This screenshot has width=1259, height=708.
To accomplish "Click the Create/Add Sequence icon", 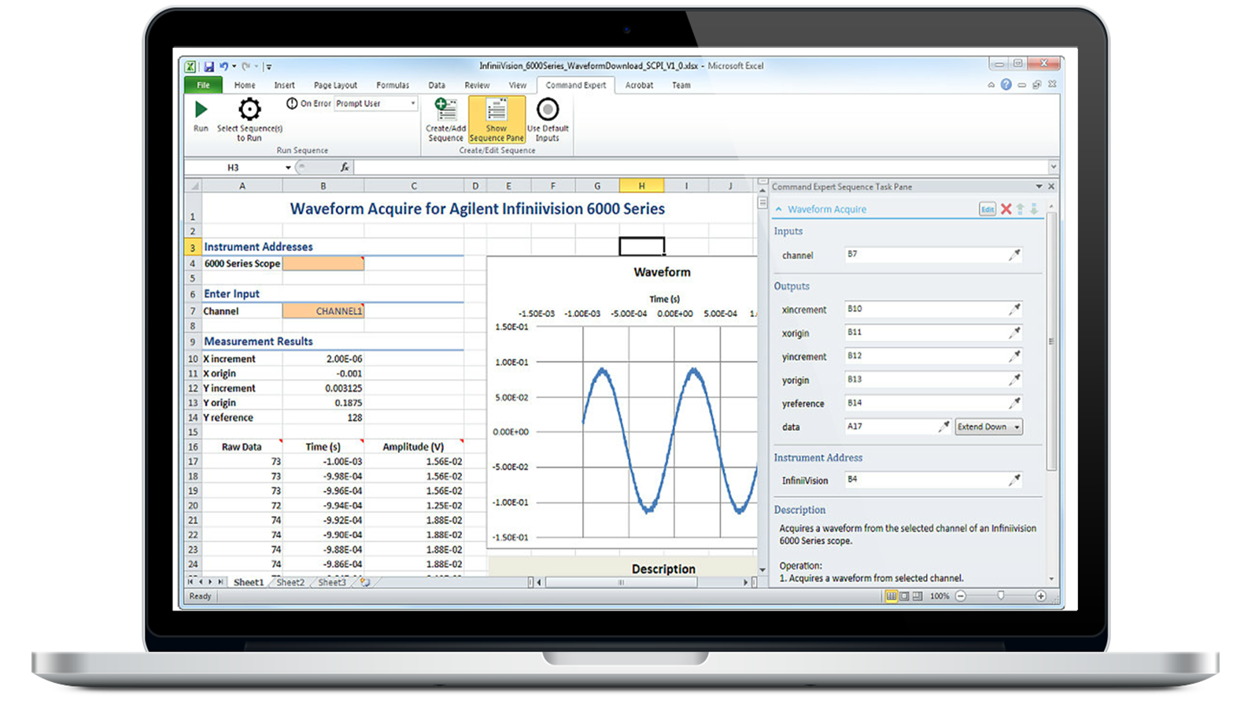I will click(445, 109).
